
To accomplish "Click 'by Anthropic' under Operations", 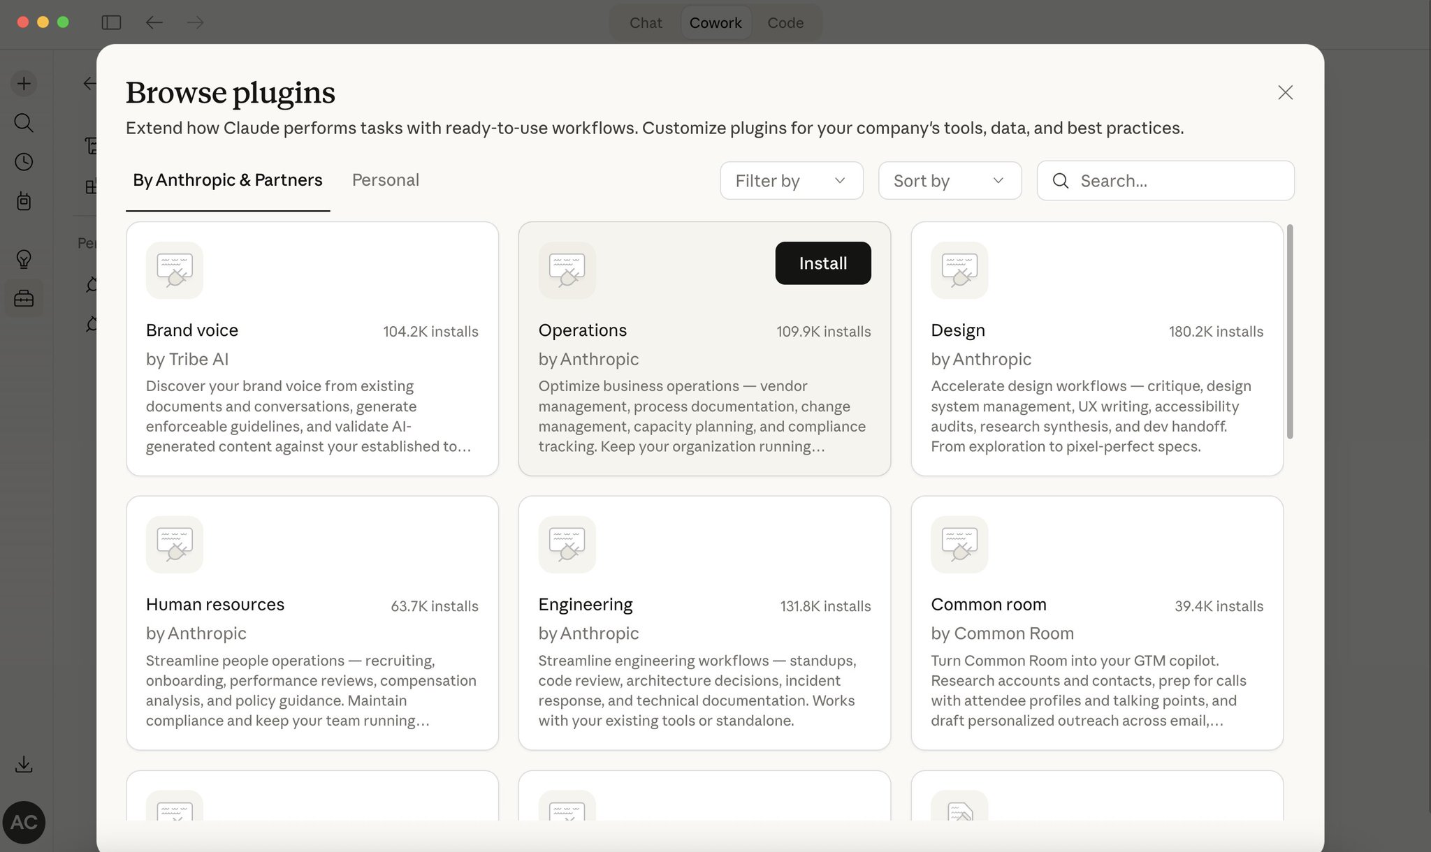I will (589, 359).
